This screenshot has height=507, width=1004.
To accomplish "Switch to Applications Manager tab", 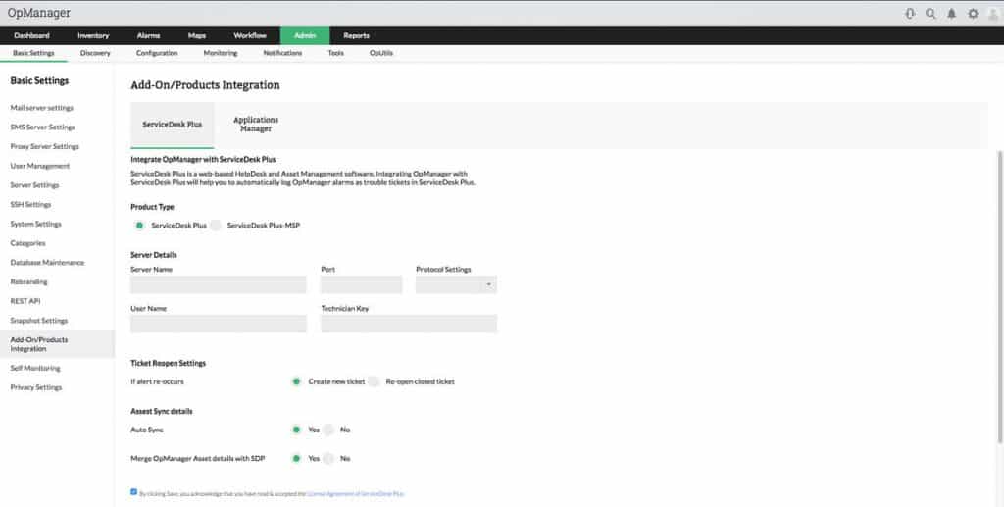I will pyautogui.click(x=255, y=125).
